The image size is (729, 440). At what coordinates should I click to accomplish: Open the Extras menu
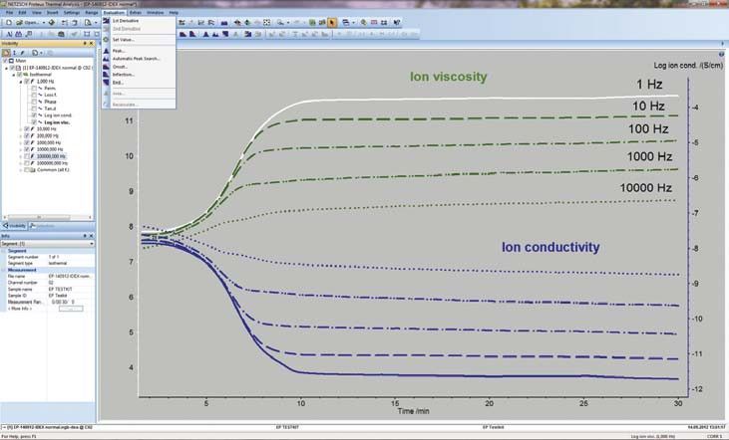point(135,12)
